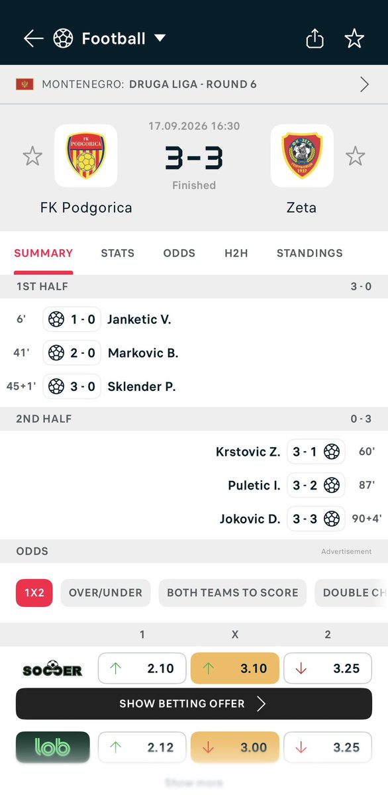Toggle favorite star next to Zeta
This screenshot has width=388, height=795.
tap(356, 156)
